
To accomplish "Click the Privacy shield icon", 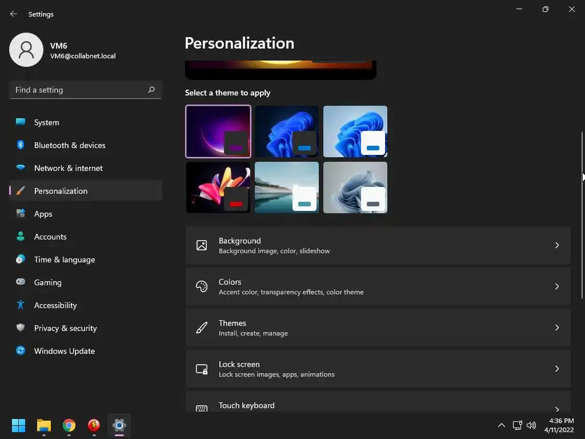I will [21, 328].
